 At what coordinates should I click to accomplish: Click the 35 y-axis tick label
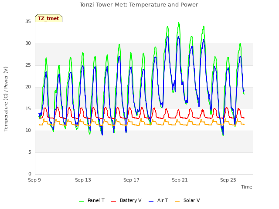click(x=28, y=22)
